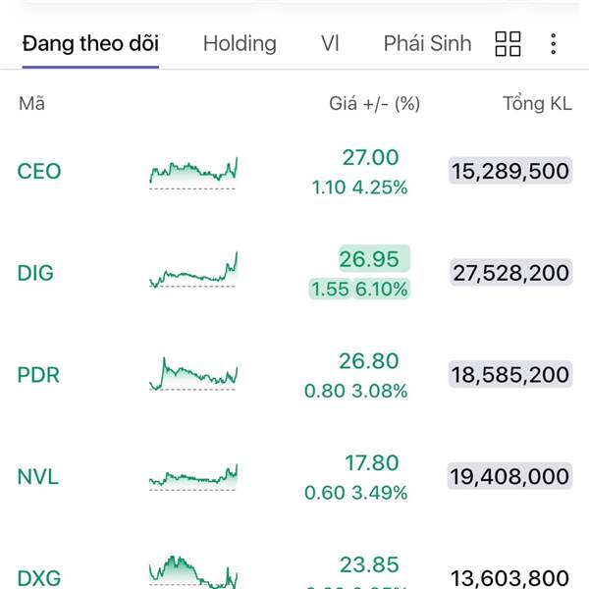Open the NVL stock symbol
The image size is (589, 589).
tap(38, 477)
